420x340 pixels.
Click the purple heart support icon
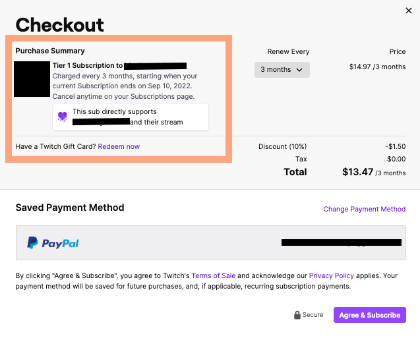click(63, 117)
